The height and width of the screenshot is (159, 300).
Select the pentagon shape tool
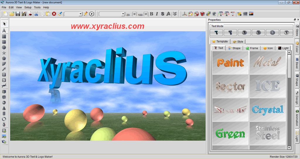(x=4, y=59)
